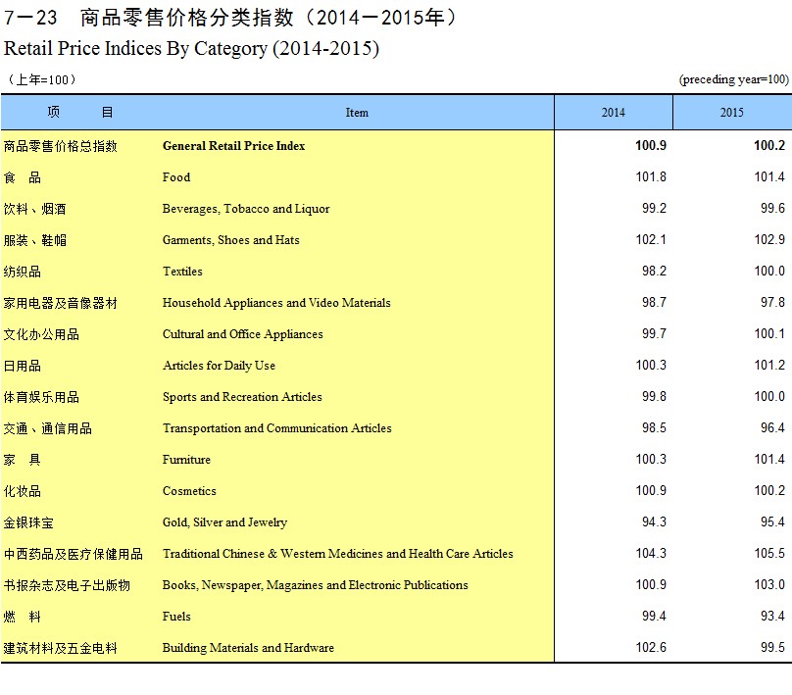This screenshot has width=792, height=695.
Task: Click the 2015 column header
Action: pyautogui.click(x=731, y=113)
